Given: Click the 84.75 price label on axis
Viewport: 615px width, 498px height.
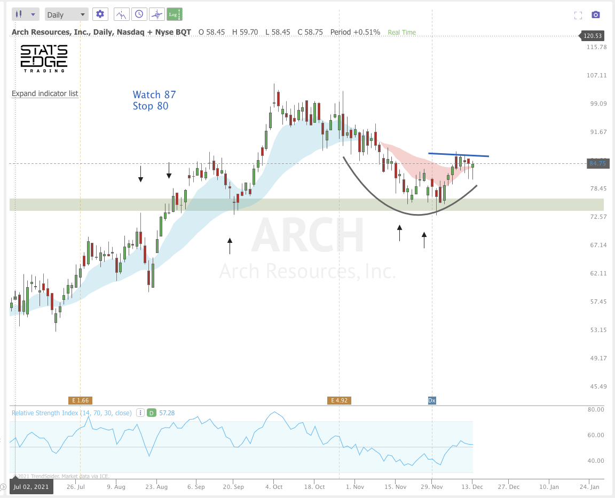Looking at the screenshot, I should [597, 164].
